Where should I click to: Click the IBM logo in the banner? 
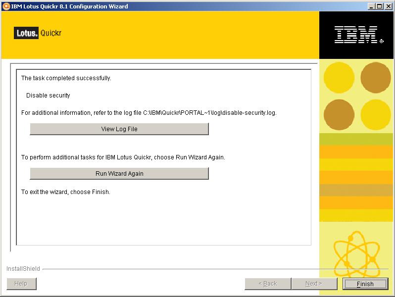358,35
